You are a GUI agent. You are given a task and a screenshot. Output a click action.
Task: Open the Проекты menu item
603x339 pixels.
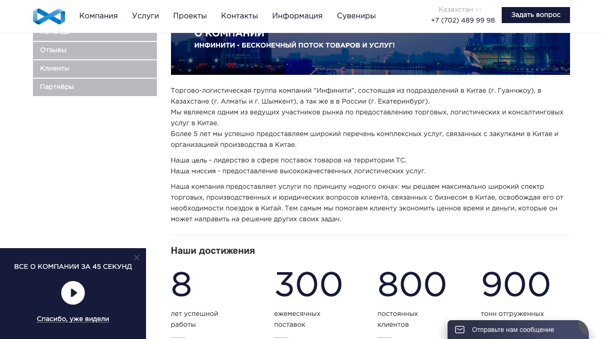point(190,16)
